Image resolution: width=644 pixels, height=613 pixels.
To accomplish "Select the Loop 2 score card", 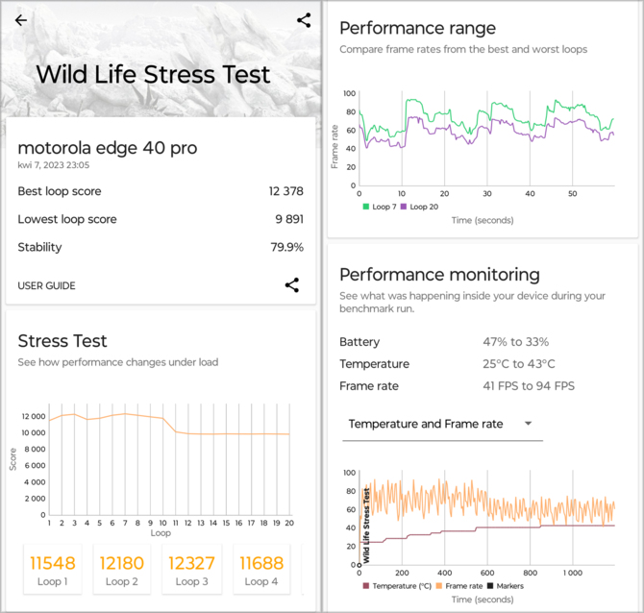I will click(122, 569).
